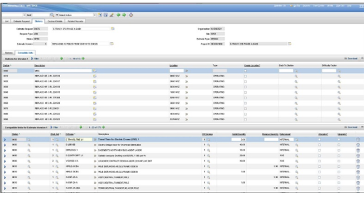Open long description icon next to Project ID description
364x201 pixels.
point(289,44)
